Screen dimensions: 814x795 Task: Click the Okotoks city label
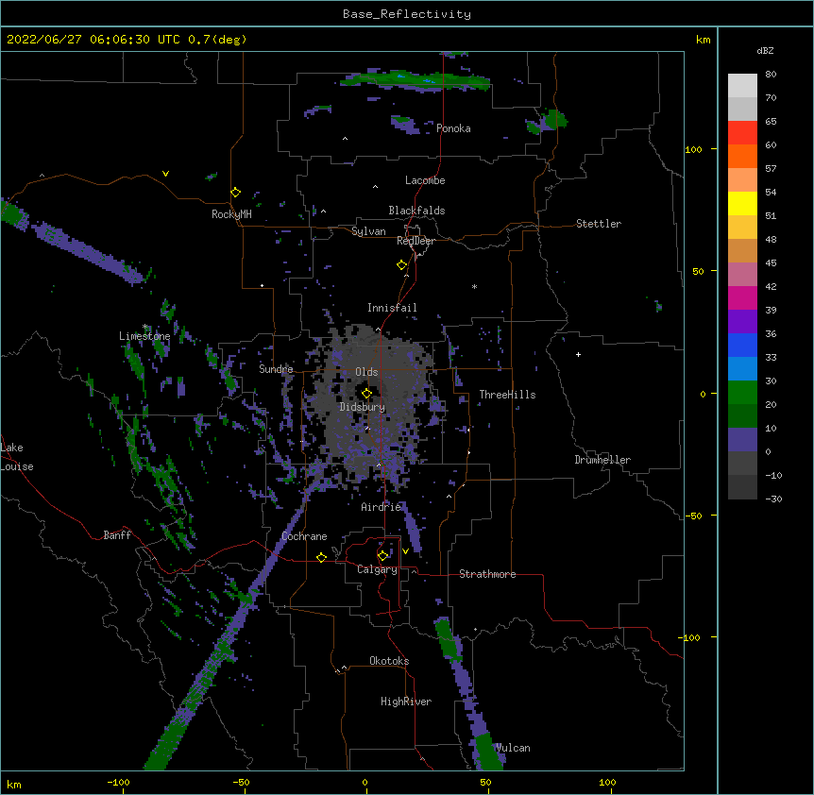pyautogui.click(x=389, y=661)
